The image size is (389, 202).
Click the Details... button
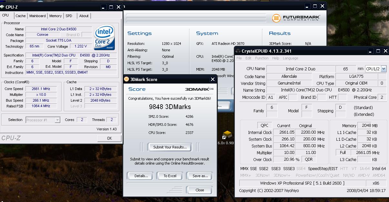coord(141,176)
